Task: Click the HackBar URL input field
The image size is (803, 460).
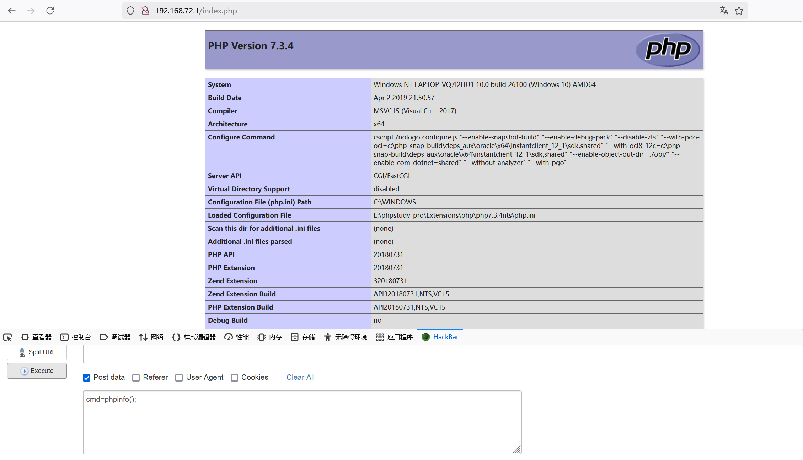Action: pyautogui.click(x=443, y=354)
